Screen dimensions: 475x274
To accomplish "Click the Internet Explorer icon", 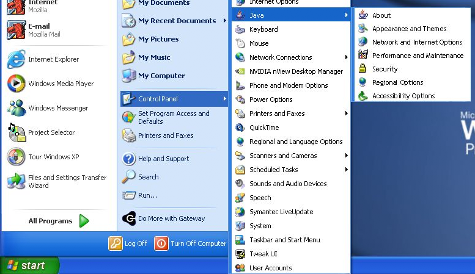I will point(16,59).
